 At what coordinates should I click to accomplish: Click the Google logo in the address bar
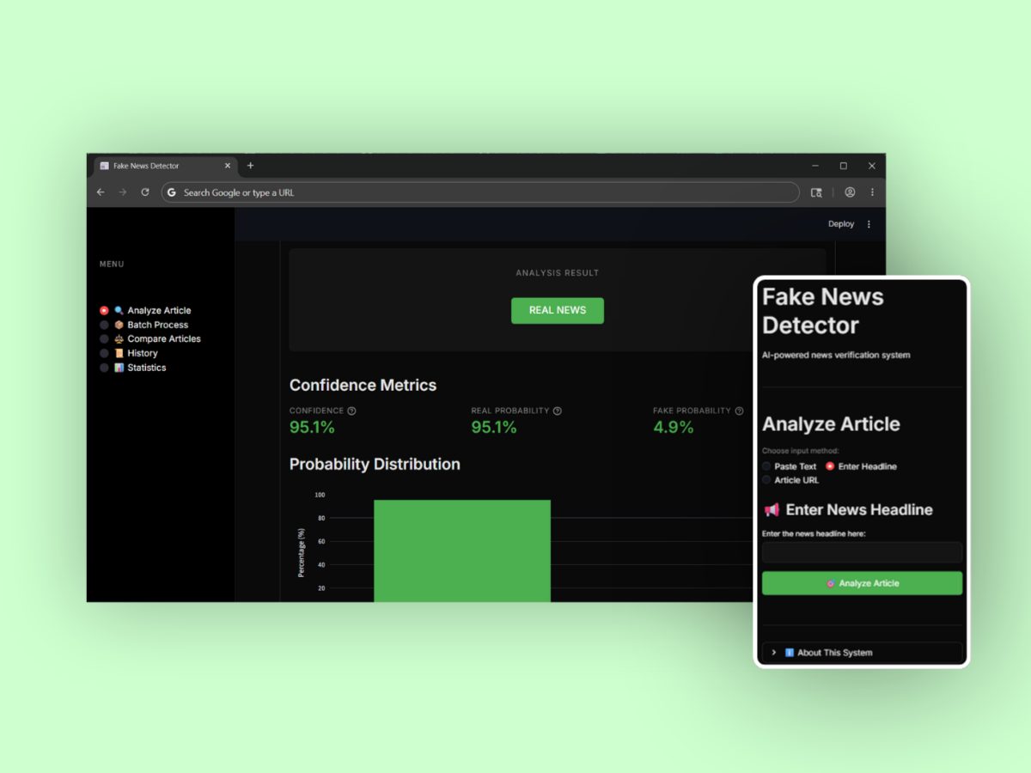(x=172, y=192)
